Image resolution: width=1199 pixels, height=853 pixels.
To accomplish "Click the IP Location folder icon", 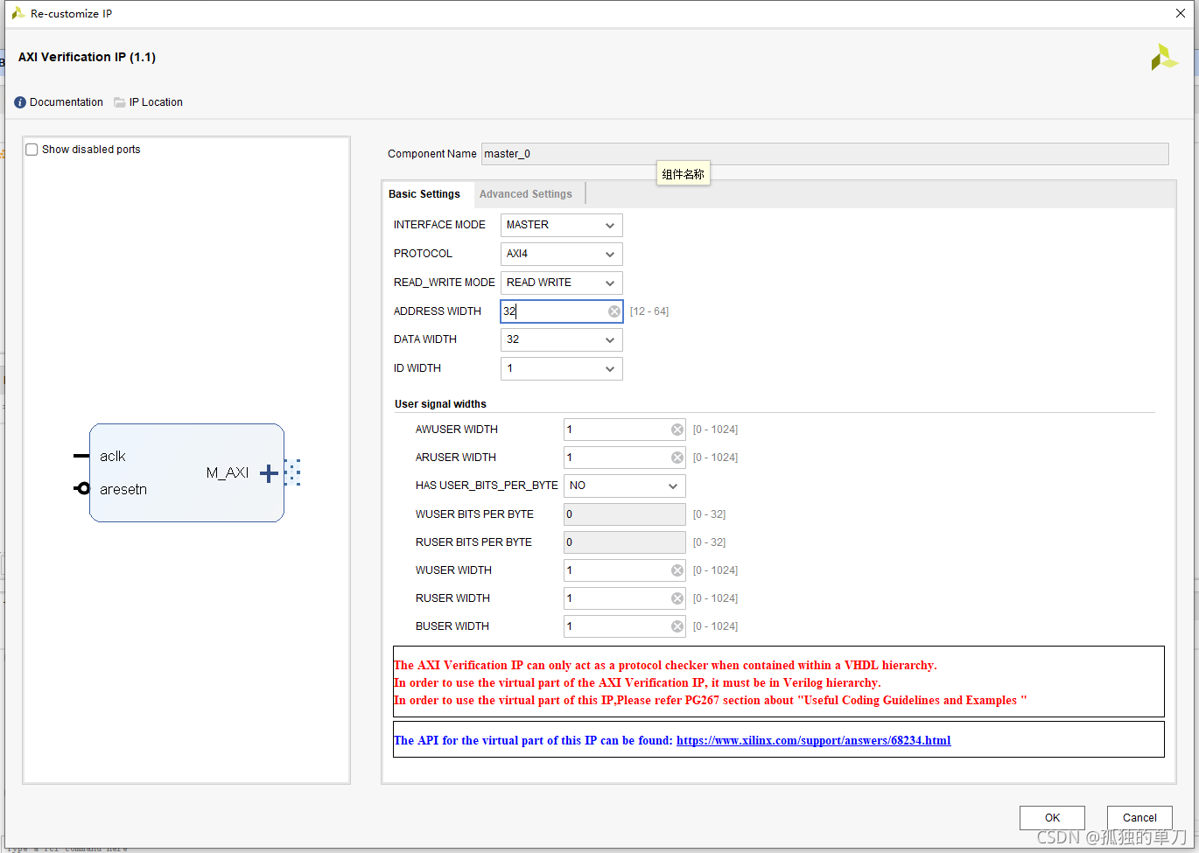I will pos(120,102).
